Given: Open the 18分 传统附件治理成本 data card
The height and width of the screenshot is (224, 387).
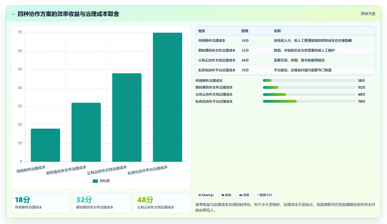Looking at the screenshot, I should click(x=40, y=203).
